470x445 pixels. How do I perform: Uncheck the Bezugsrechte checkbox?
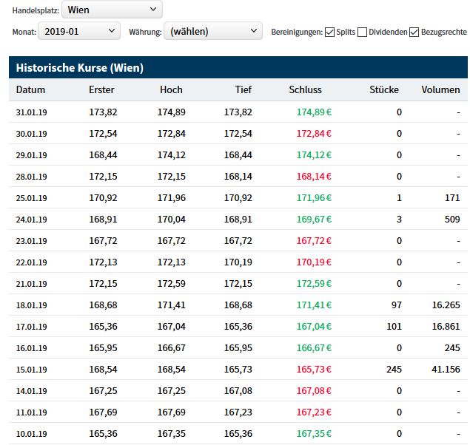click(414, 32)
